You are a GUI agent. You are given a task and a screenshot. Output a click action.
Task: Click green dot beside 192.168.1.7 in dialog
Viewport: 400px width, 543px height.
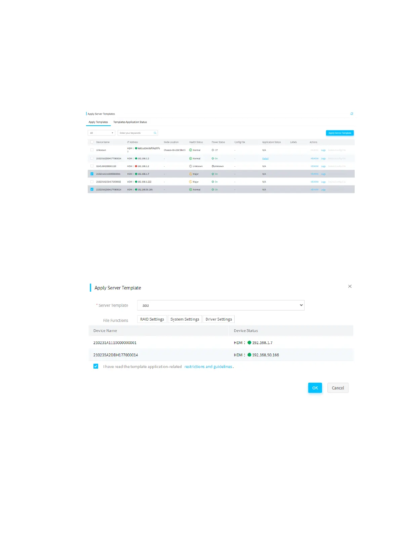(x=249, y=343)
